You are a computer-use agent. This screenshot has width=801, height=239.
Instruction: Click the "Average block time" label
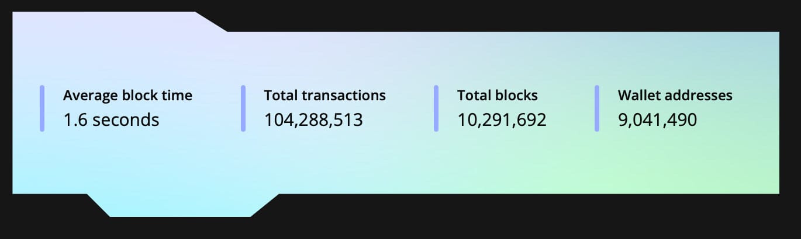point(127,95)
